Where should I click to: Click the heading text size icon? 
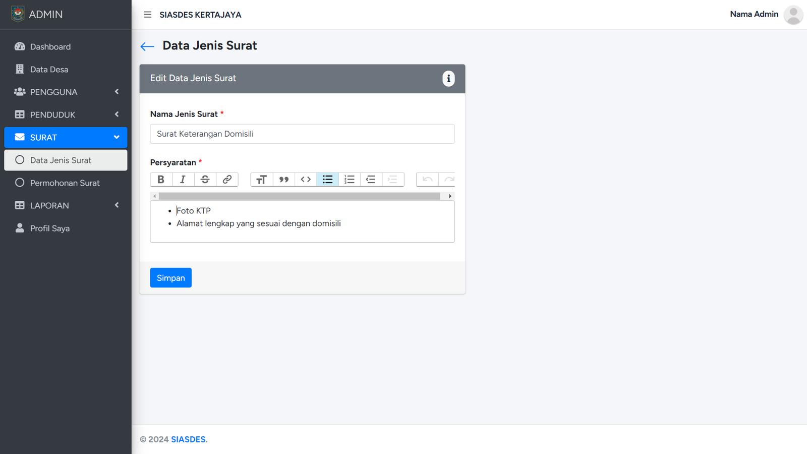[x=261, y=180]
